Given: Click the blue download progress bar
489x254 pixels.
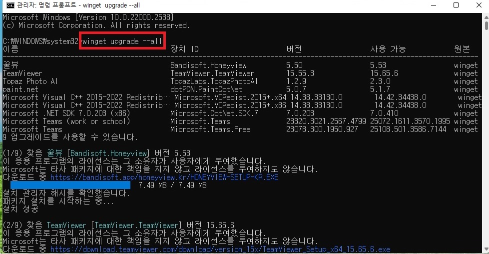Looking at the screenshot, I should click(70, 185).
